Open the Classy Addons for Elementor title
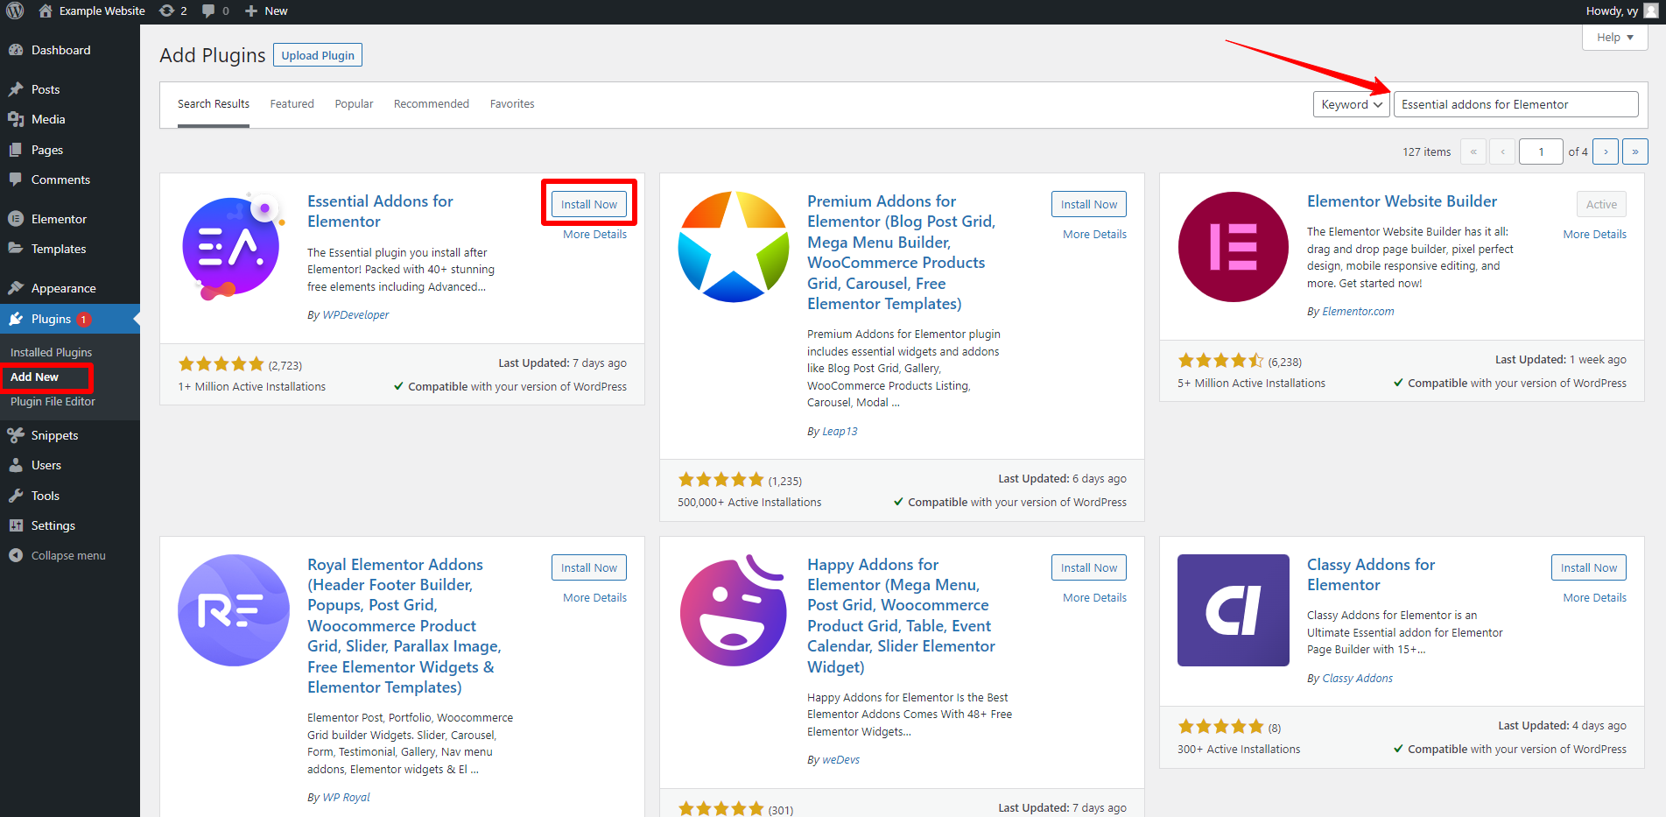1666x817 pixels. (x=1371, y=574)
